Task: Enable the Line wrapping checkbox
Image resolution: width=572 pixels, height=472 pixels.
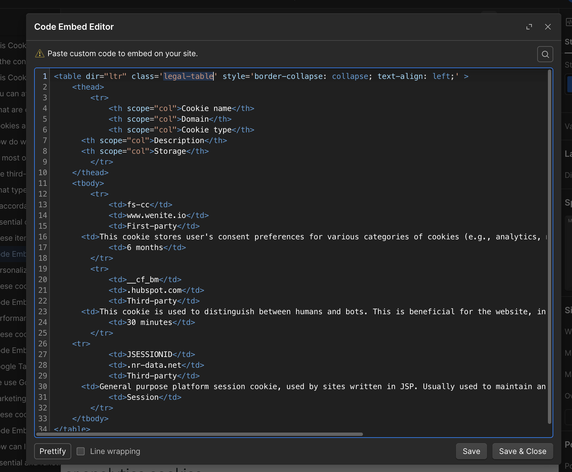Action: 81,451
